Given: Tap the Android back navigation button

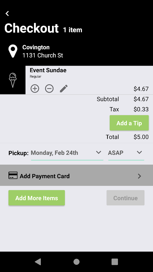Looking at the screenshot, I should coord(38,261).
